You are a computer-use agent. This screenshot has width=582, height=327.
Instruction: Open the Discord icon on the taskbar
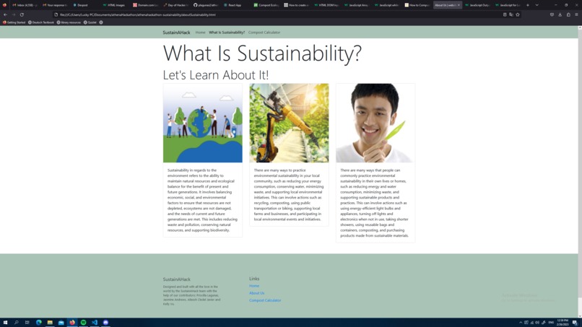pyautogui.click(x=105, y=323)
